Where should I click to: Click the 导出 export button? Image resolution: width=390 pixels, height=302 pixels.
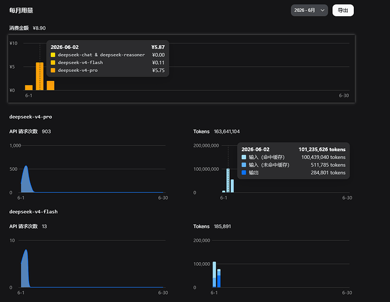pyautogui.click(x=343, y=10)
